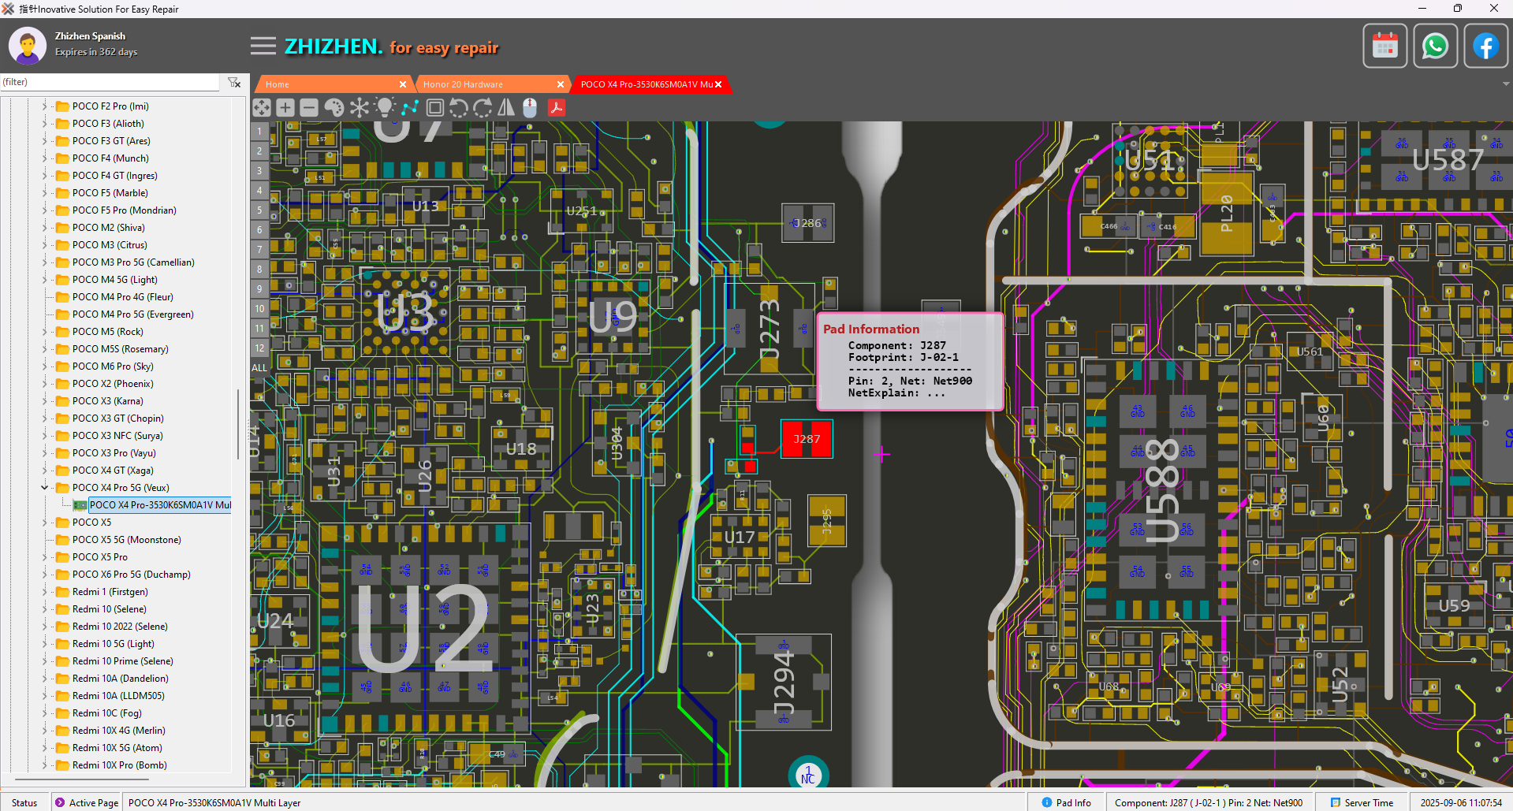1513x811 pixels.
Task: Select Redmi 10A (Dandelion) tree item
Action: (120, 679)
